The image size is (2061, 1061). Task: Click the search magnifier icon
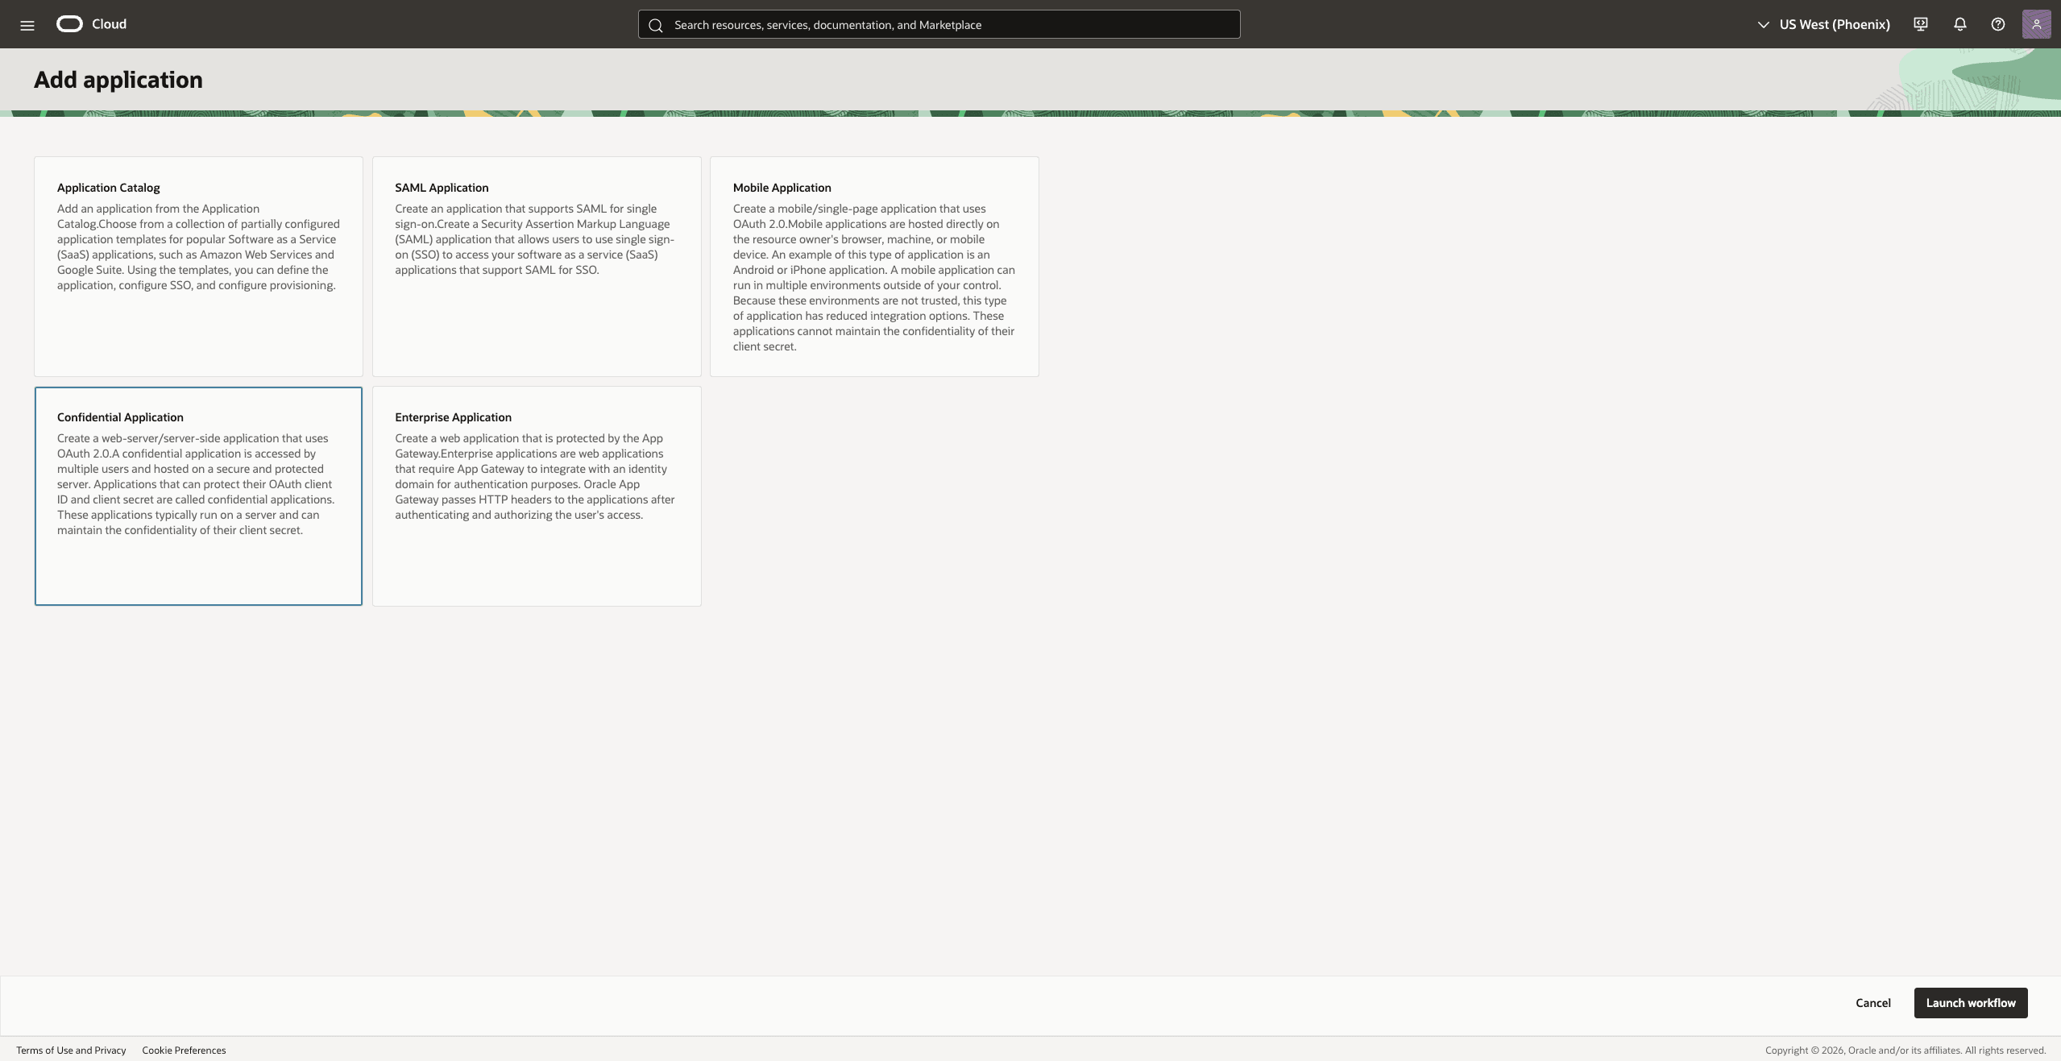pyautogui.click(x=656, y=25)
